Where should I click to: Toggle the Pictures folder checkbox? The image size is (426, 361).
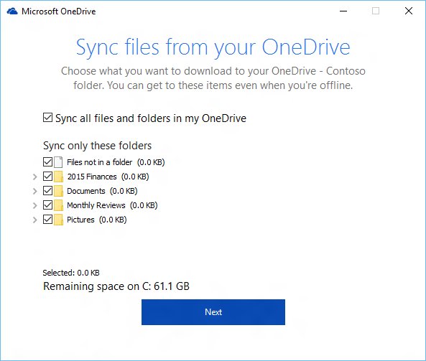(x=47, y=220)
